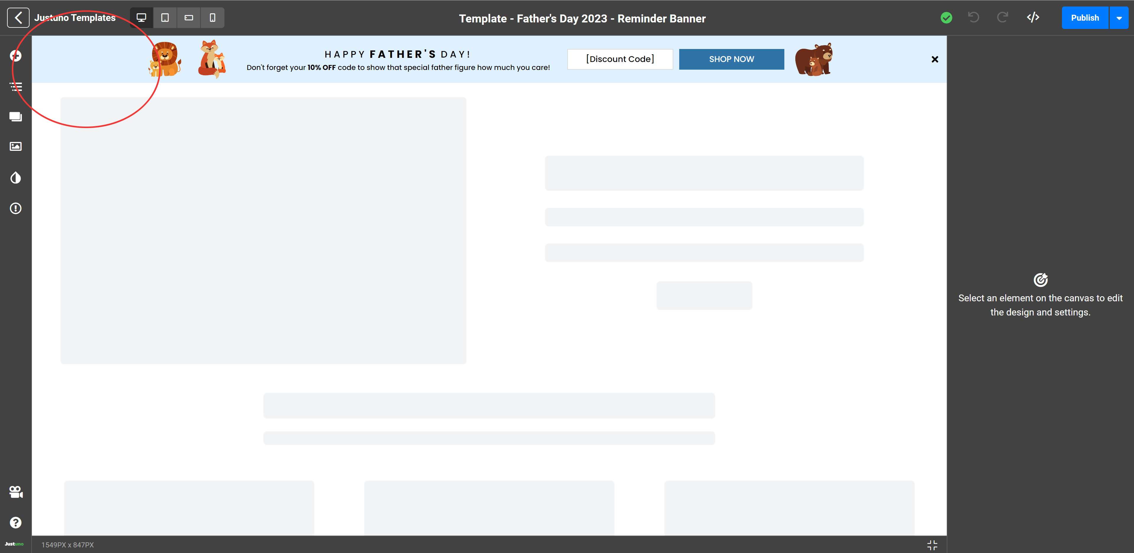Expand the Publish dropdown arrow
This screenshot has height=553, width=1134.
1119,18
